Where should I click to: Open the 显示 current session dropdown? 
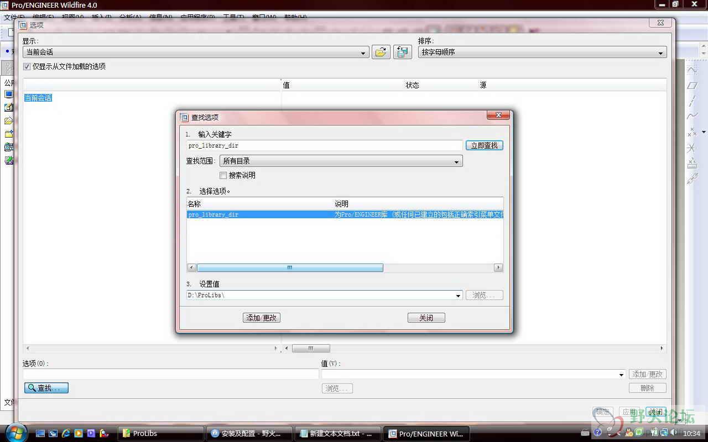196,52
